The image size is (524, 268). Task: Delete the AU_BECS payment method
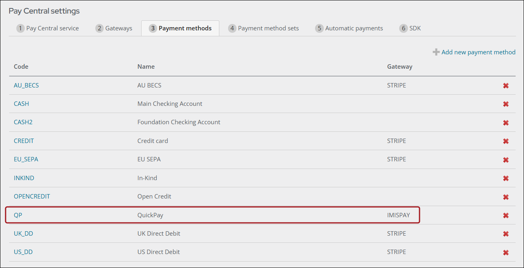coord(506,85)
